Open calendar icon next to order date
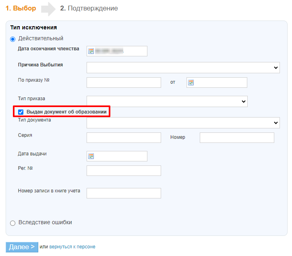The height and width of the screenshot is (256, 292). [191, 83]
